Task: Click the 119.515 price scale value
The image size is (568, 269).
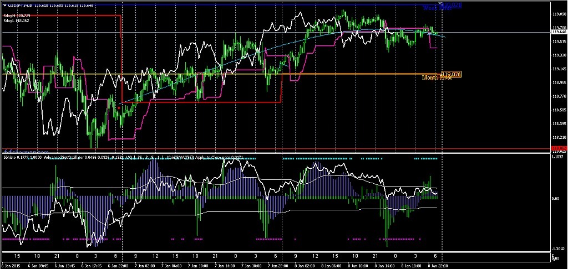Action: (x=560, y=42)
